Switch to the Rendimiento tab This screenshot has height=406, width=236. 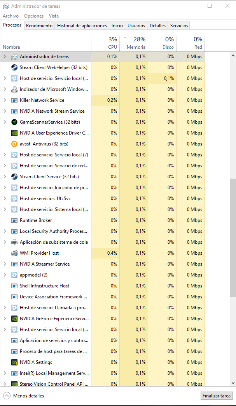click(x=39, y=26)
